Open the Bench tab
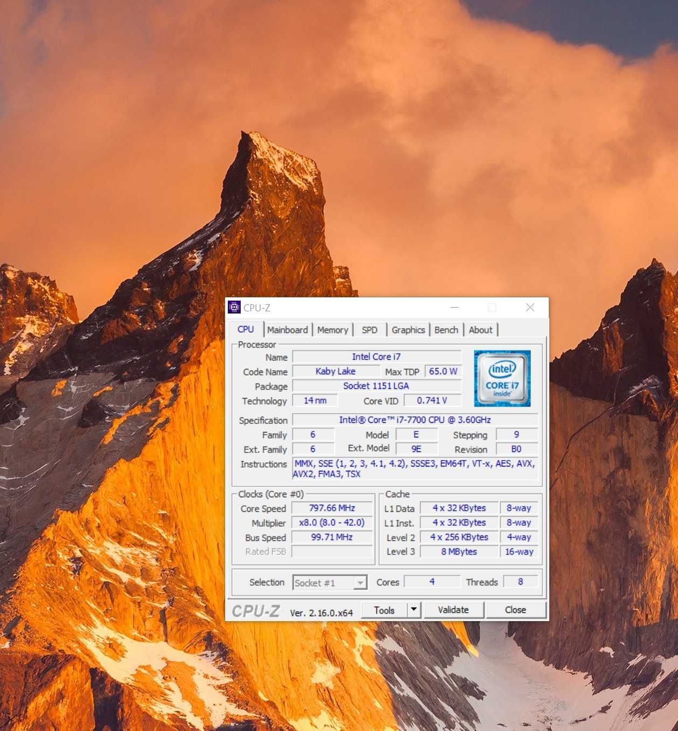 [446, 330]
